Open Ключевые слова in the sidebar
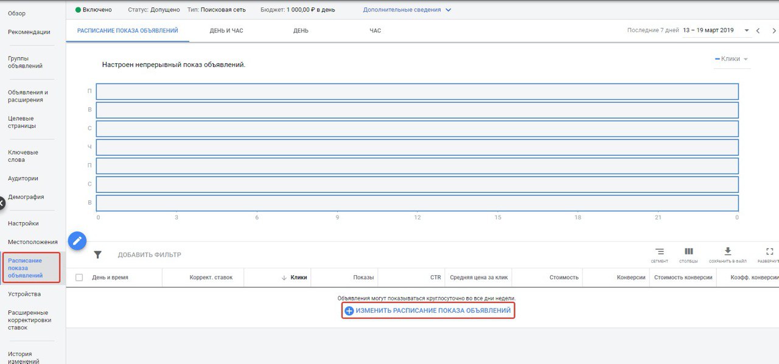Image resolution: width=779 pixels, height=364 pixels. pyautogui.click(x=23, y=156)
